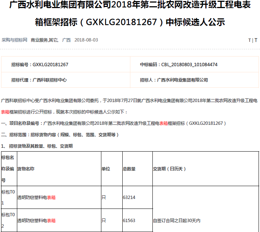
Task: Open the 商业服务,其它 category link
Action: [x=44, y=40]
